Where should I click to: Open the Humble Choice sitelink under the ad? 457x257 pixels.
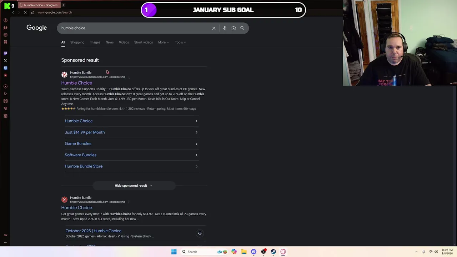pos(79,121)
